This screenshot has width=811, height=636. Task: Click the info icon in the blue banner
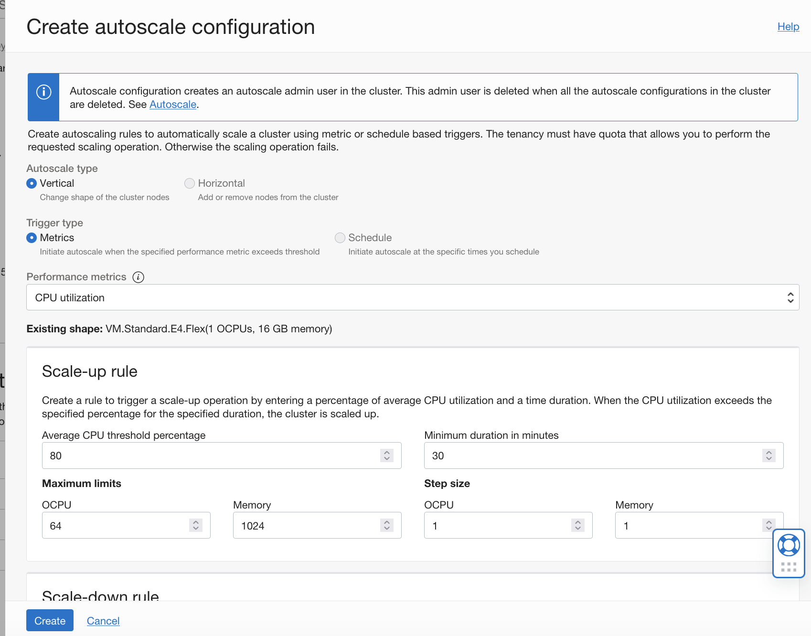coord(43,91)
